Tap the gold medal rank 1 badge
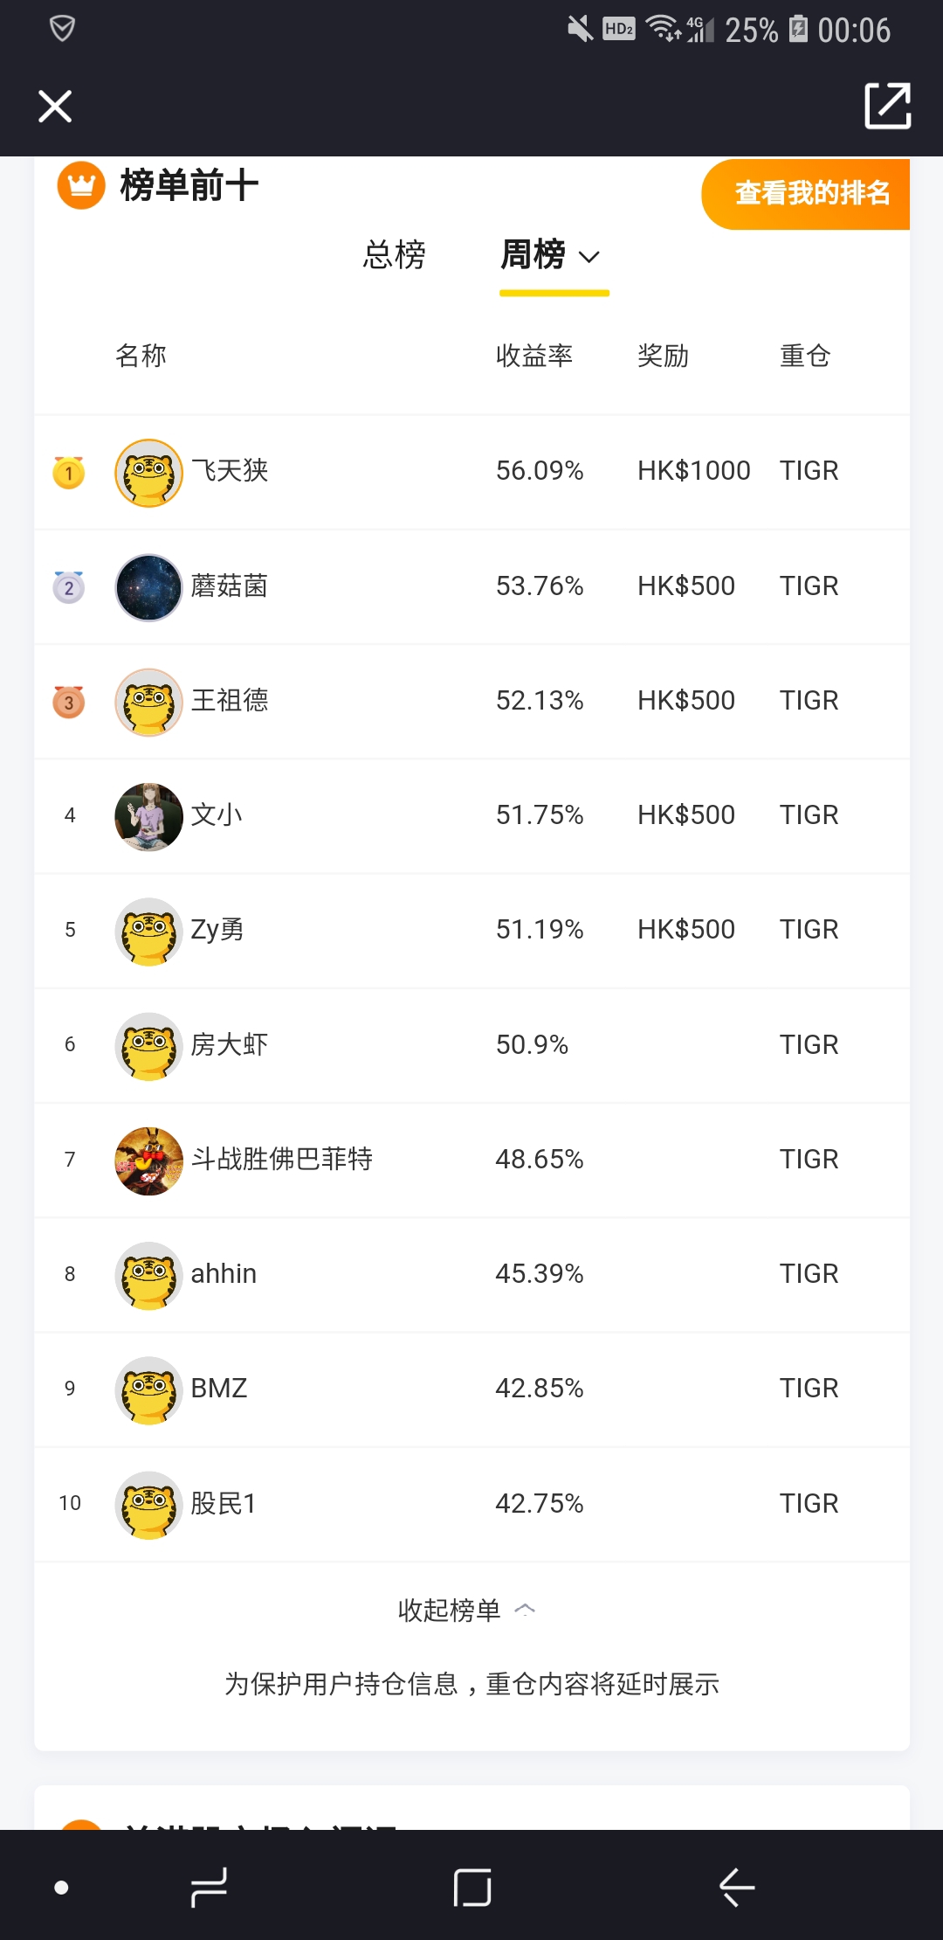943x1940 pixels. (69, 472)
